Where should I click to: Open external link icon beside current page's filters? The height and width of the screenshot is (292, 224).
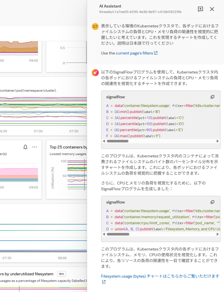156,53
